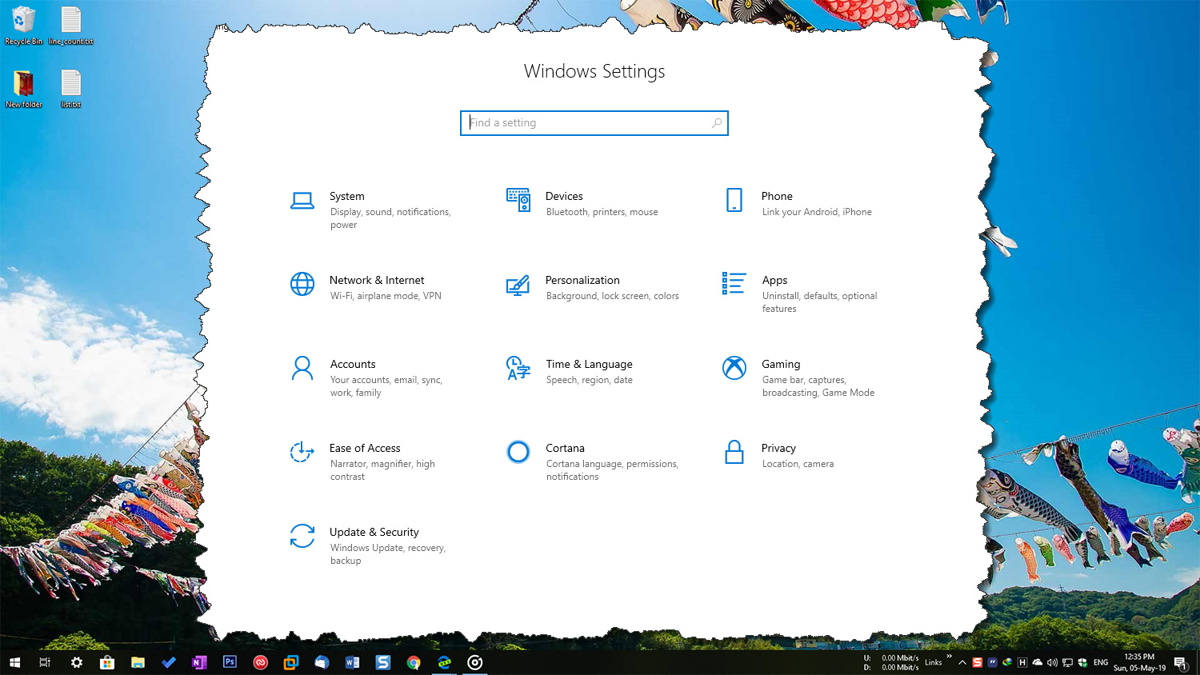This screenshot has height=675, width=1200.
Task: Select the list.txt file on desktop
Action: [71, 89]
